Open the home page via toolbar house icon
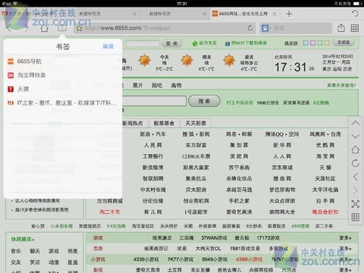The image size is (364, 273). point(45,28)
